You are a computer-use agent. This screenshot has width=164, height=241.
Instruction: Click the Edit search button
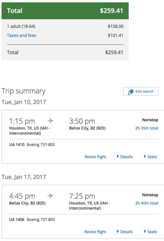[x=141, y=92]
